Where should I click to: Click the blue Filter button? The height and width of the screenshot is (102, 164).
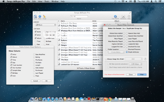142,75
